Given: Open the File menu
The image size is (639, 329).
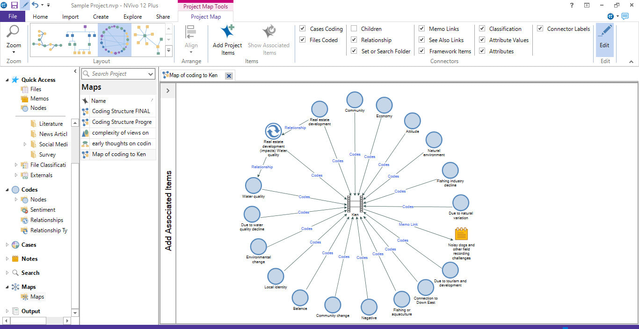Looking at the screenshot, I should [13, 16].
